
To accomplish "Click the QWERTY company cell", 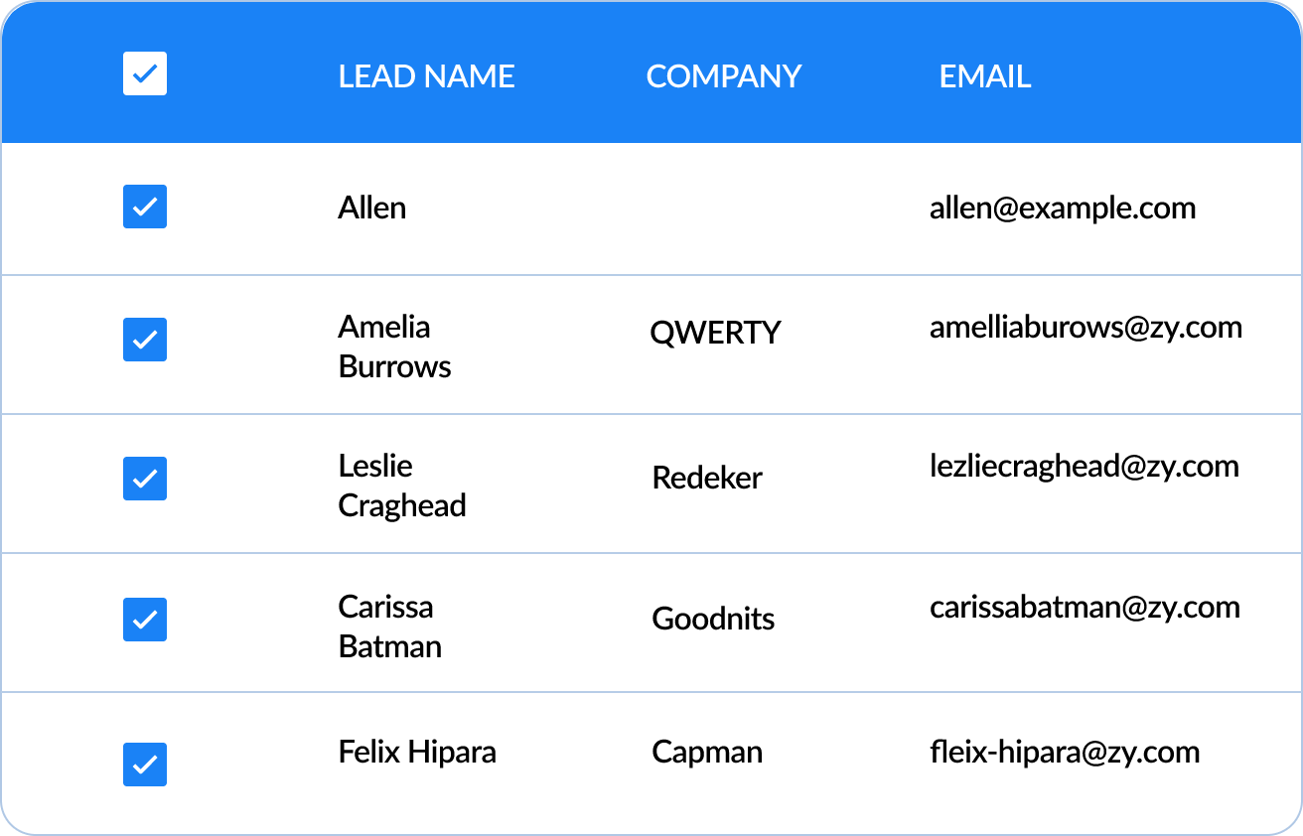I will point(715,333).
